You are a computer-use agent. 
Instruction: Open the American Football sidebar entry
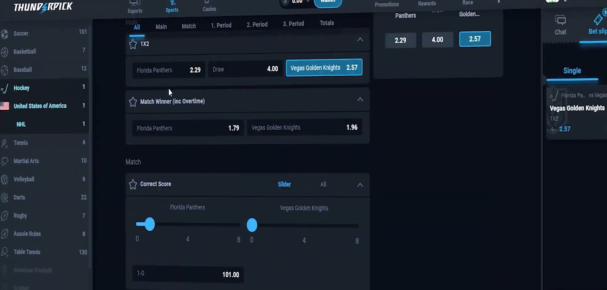[x=33, y=270]
